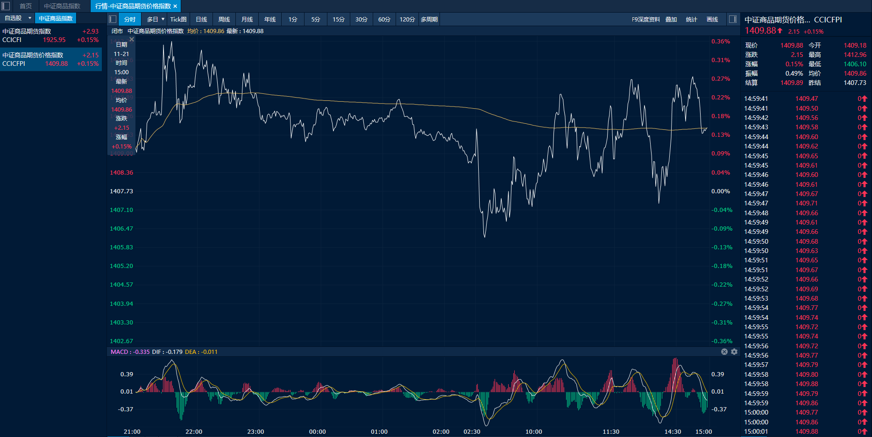
Task: Click the 画线 drawing tool button
Action: (x=712, y=19)
